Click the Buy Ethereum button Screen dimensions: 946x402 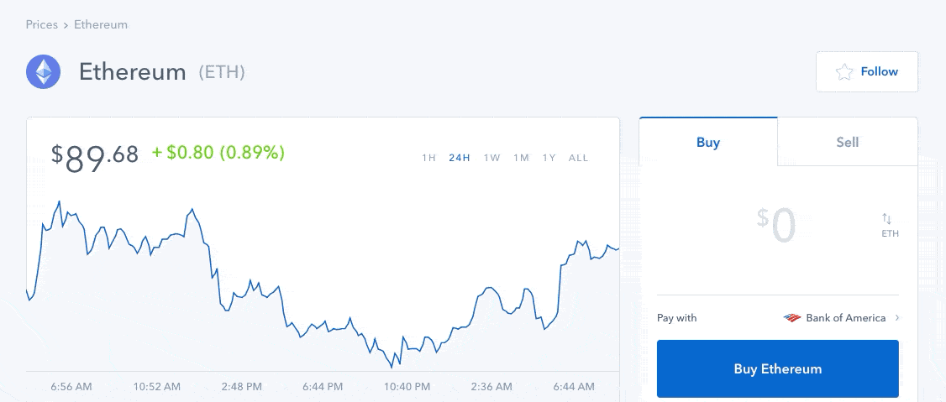(x=778, y=369)
